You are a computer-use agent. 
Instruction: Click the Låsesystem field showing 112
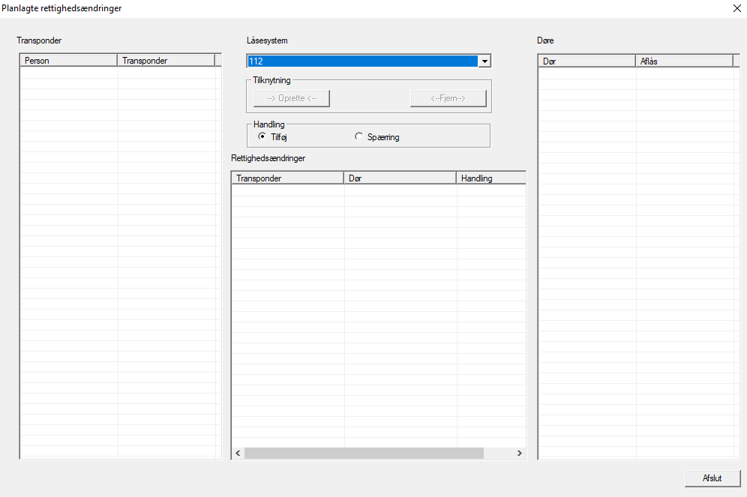click(362, 61)
